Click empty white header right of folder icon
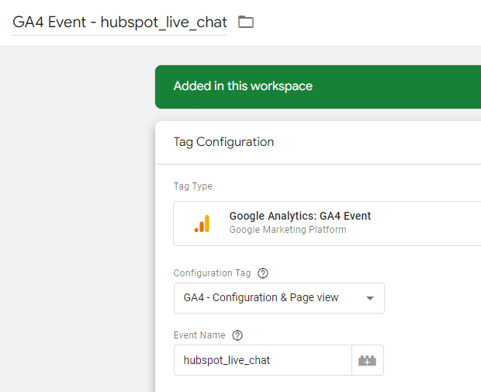Image resolution: width=481 pixels, height=392 pixels. coord(368,22)
